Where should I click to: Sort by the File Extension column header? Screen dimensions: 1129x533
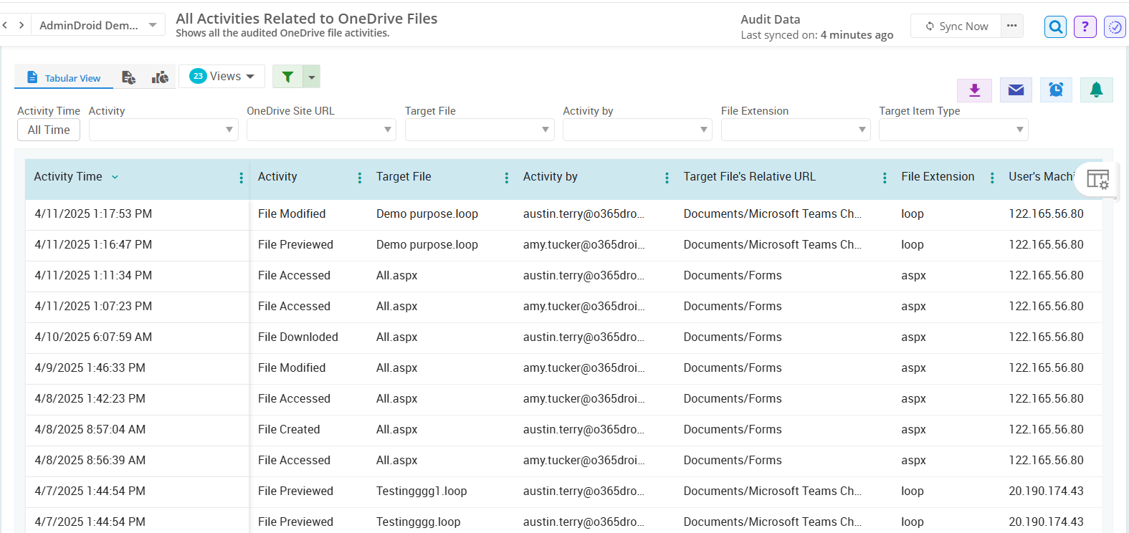pyautogui.click(x=938, y=177)
